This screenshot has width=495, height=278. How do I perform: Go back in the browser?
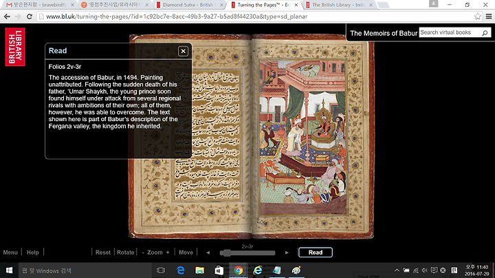(x=7, y=17)
